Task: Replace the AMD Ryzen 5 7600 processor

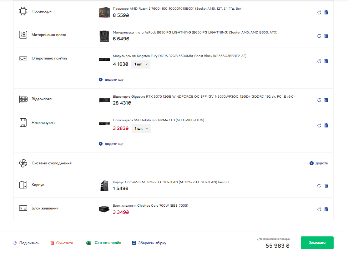Action: [x=319, y=13]
